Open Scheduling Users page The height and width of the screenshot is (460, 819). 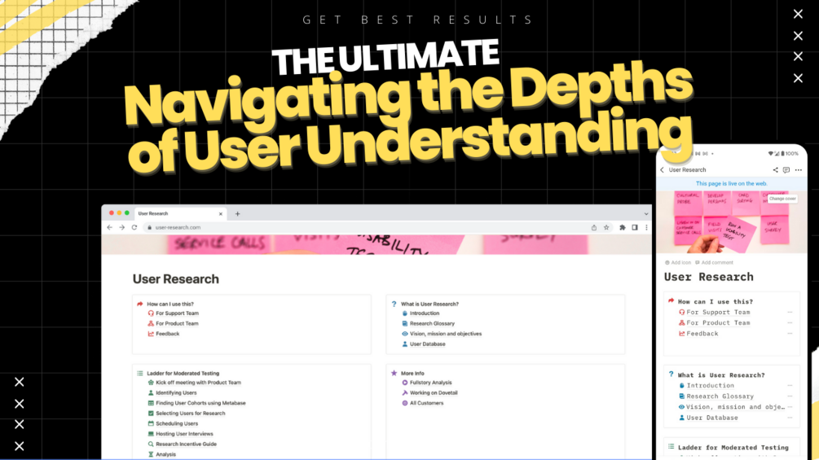click(177, 423)
